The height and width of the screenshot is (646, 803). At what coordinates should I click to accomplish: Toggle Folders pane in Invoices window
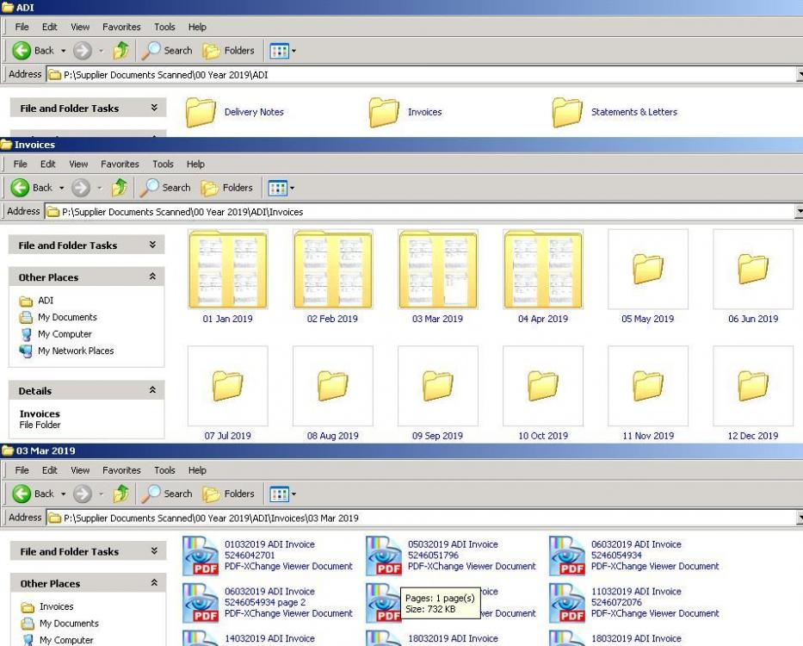click(x=227, y=188)
